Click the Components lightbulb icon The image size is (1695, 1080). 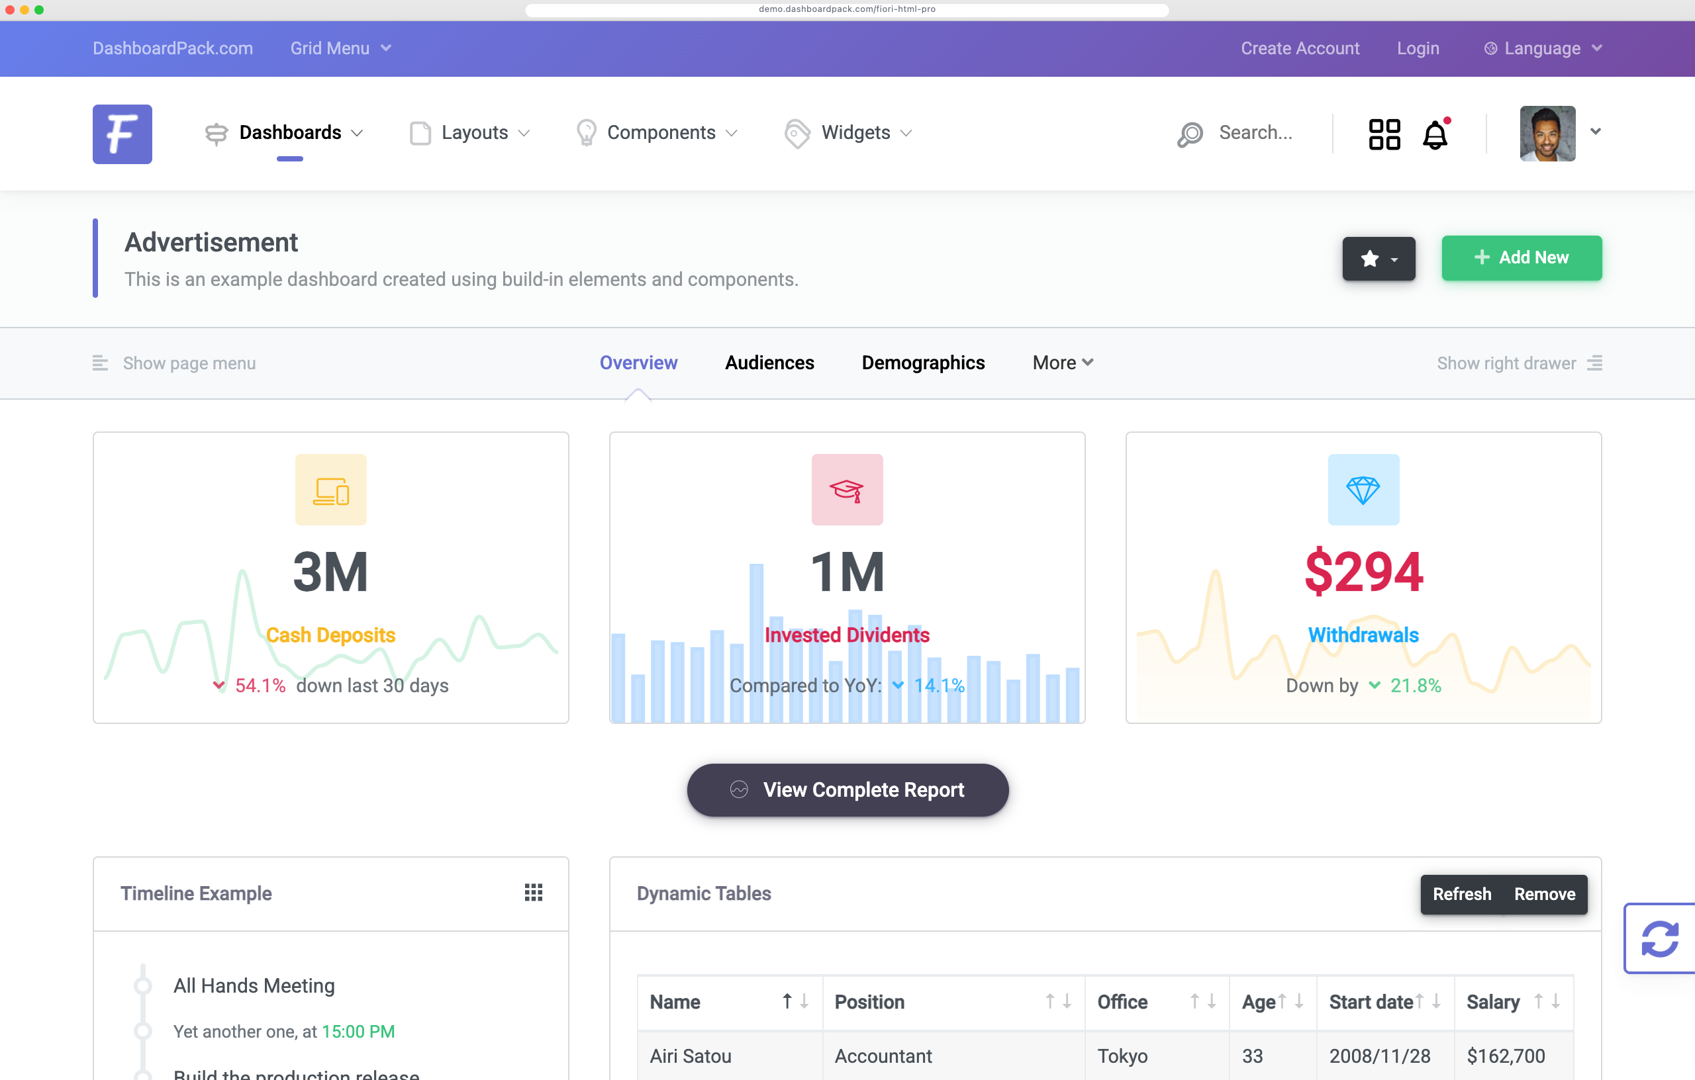[586, 133]
